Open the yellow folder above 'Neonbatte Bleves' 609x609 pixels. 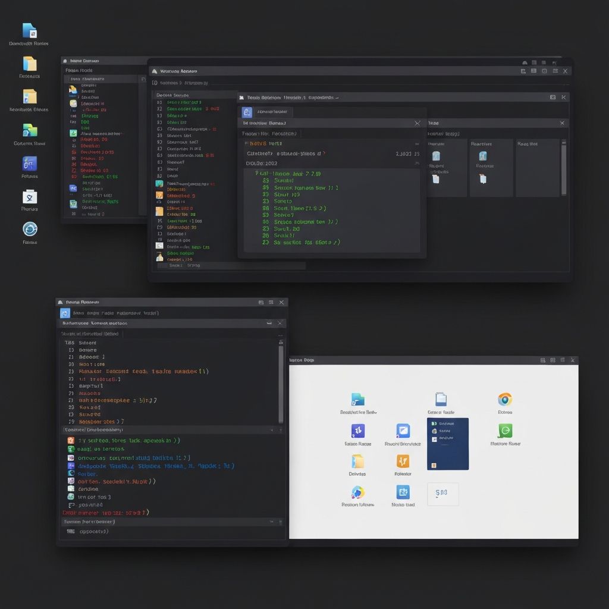coord(30,64)
